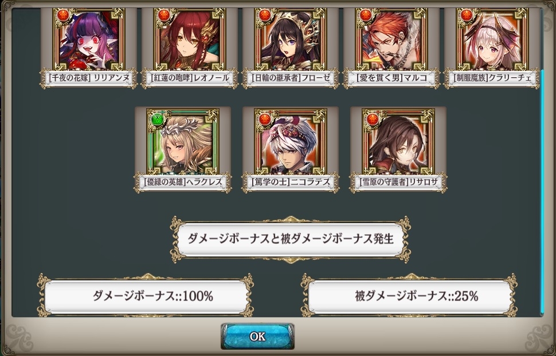The width and height of the screenshot is (556, 356).
Task: Click the fire element icon on マルコ card
Action: point(366,15)
